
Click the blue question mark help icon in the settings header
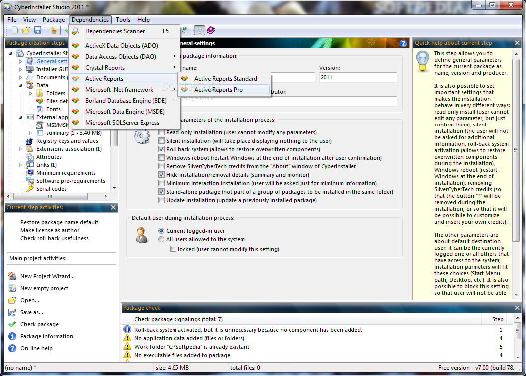click(403, 43)
